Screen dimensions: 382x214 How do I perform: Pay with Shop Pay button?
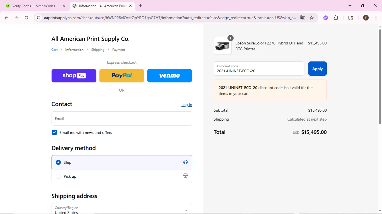pyautogui.click(x=74, y=76)
